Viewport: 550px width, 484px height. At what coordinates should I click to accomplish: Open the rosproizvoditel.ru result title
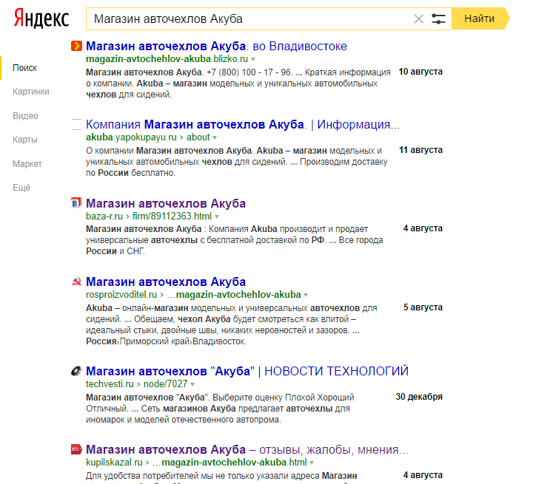point(166,282)
